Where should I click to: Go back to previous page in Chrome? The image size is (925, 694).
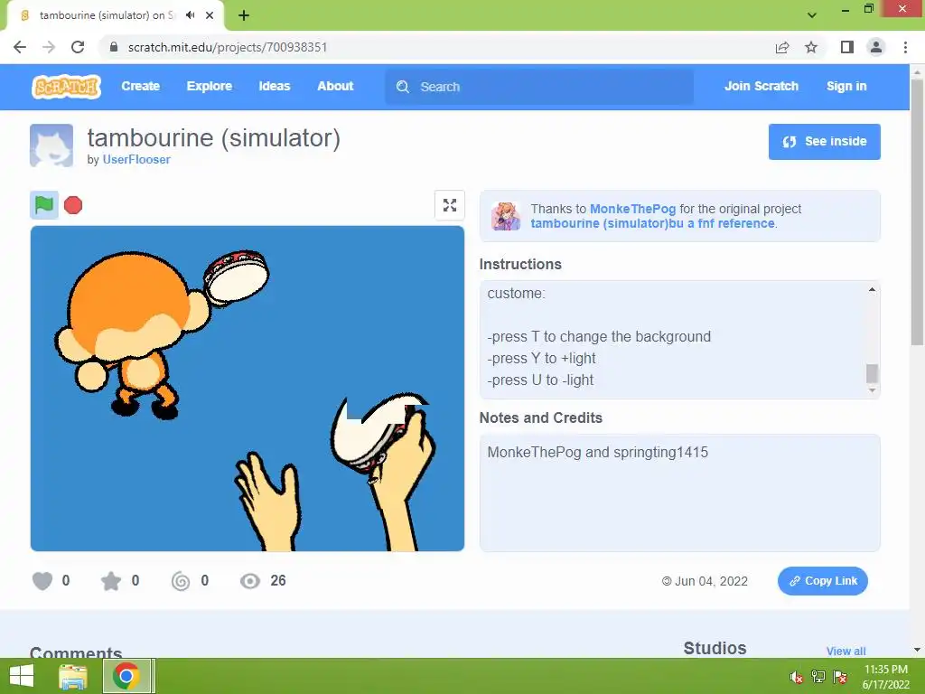pyautogui.click(x=20, y=47)
